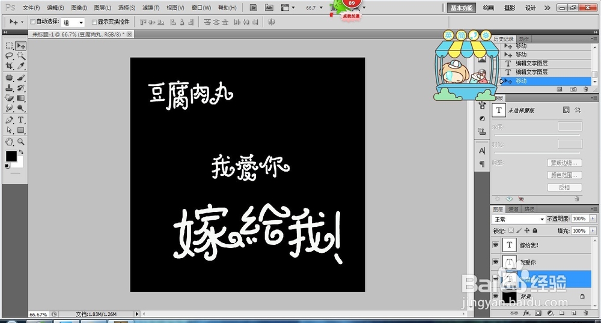Open foreground black color swatch
This screenshot has width=601, height=323.
[x=11, y=156]
